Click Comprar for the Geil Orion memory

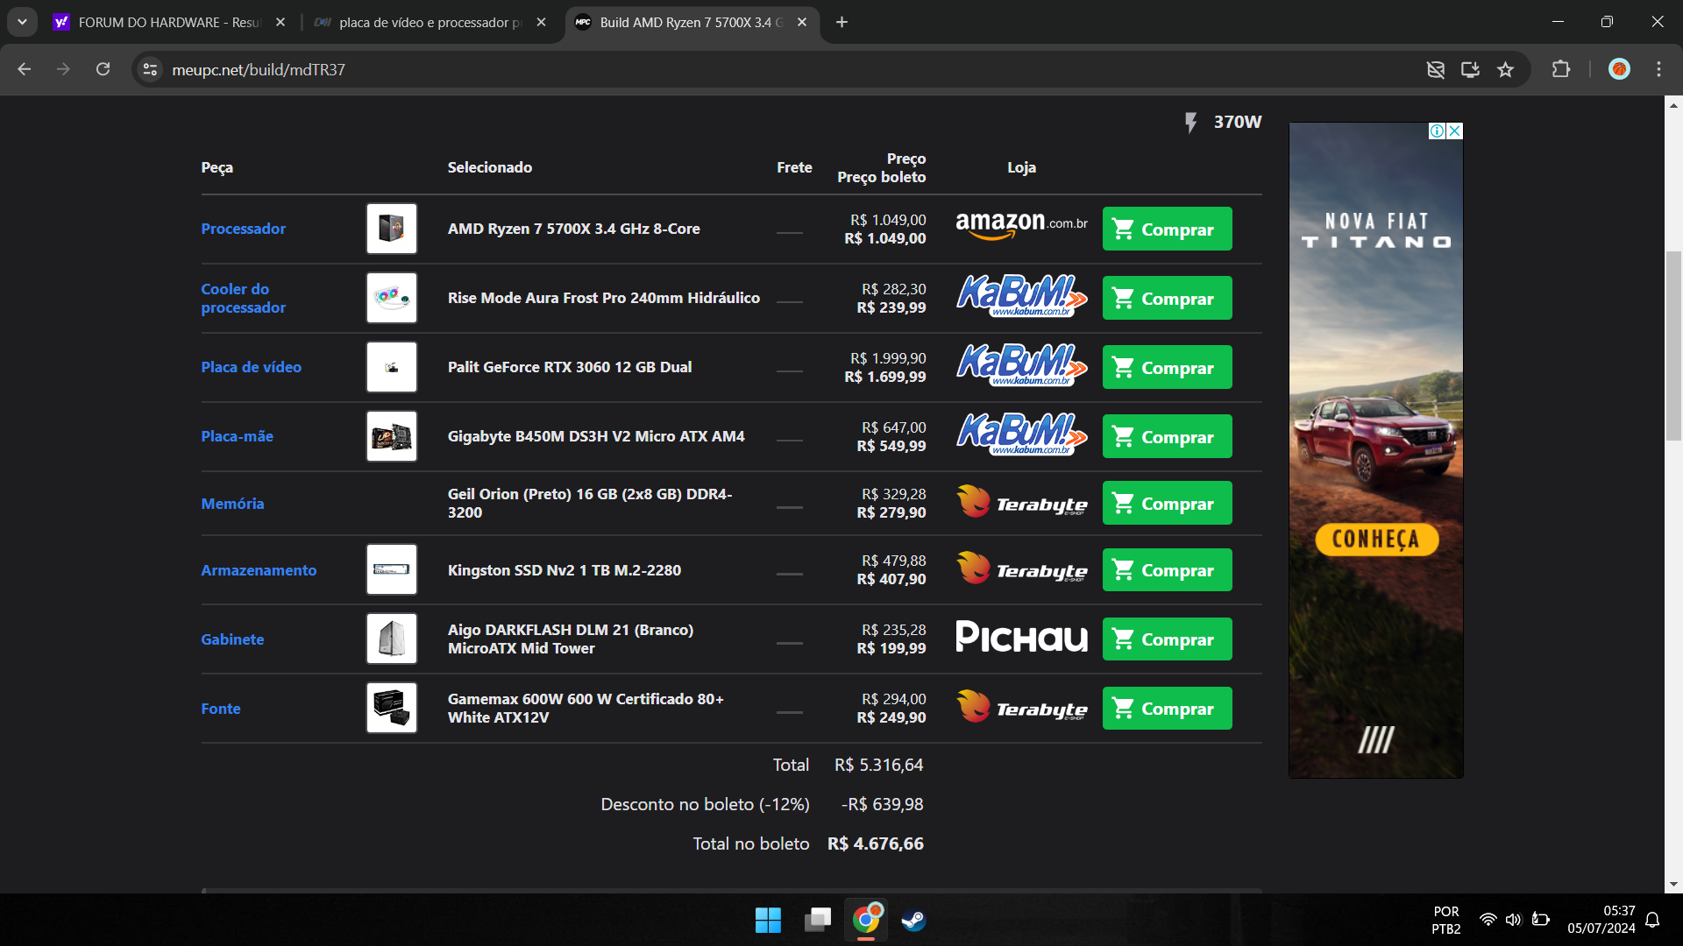click(1167, 503)
